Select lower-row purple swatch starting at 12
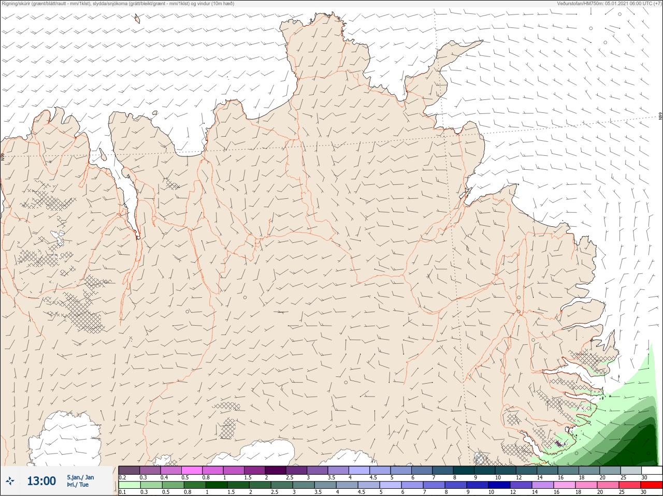The height and width of the screenshot is (496, 663). coord(522,485)
